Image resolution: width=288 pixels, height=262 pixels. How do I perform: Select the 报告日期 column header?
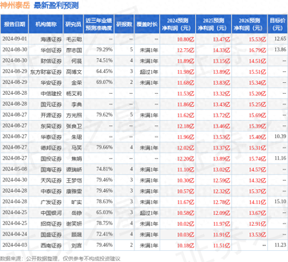pyautogui.click(x=14, y=24)
